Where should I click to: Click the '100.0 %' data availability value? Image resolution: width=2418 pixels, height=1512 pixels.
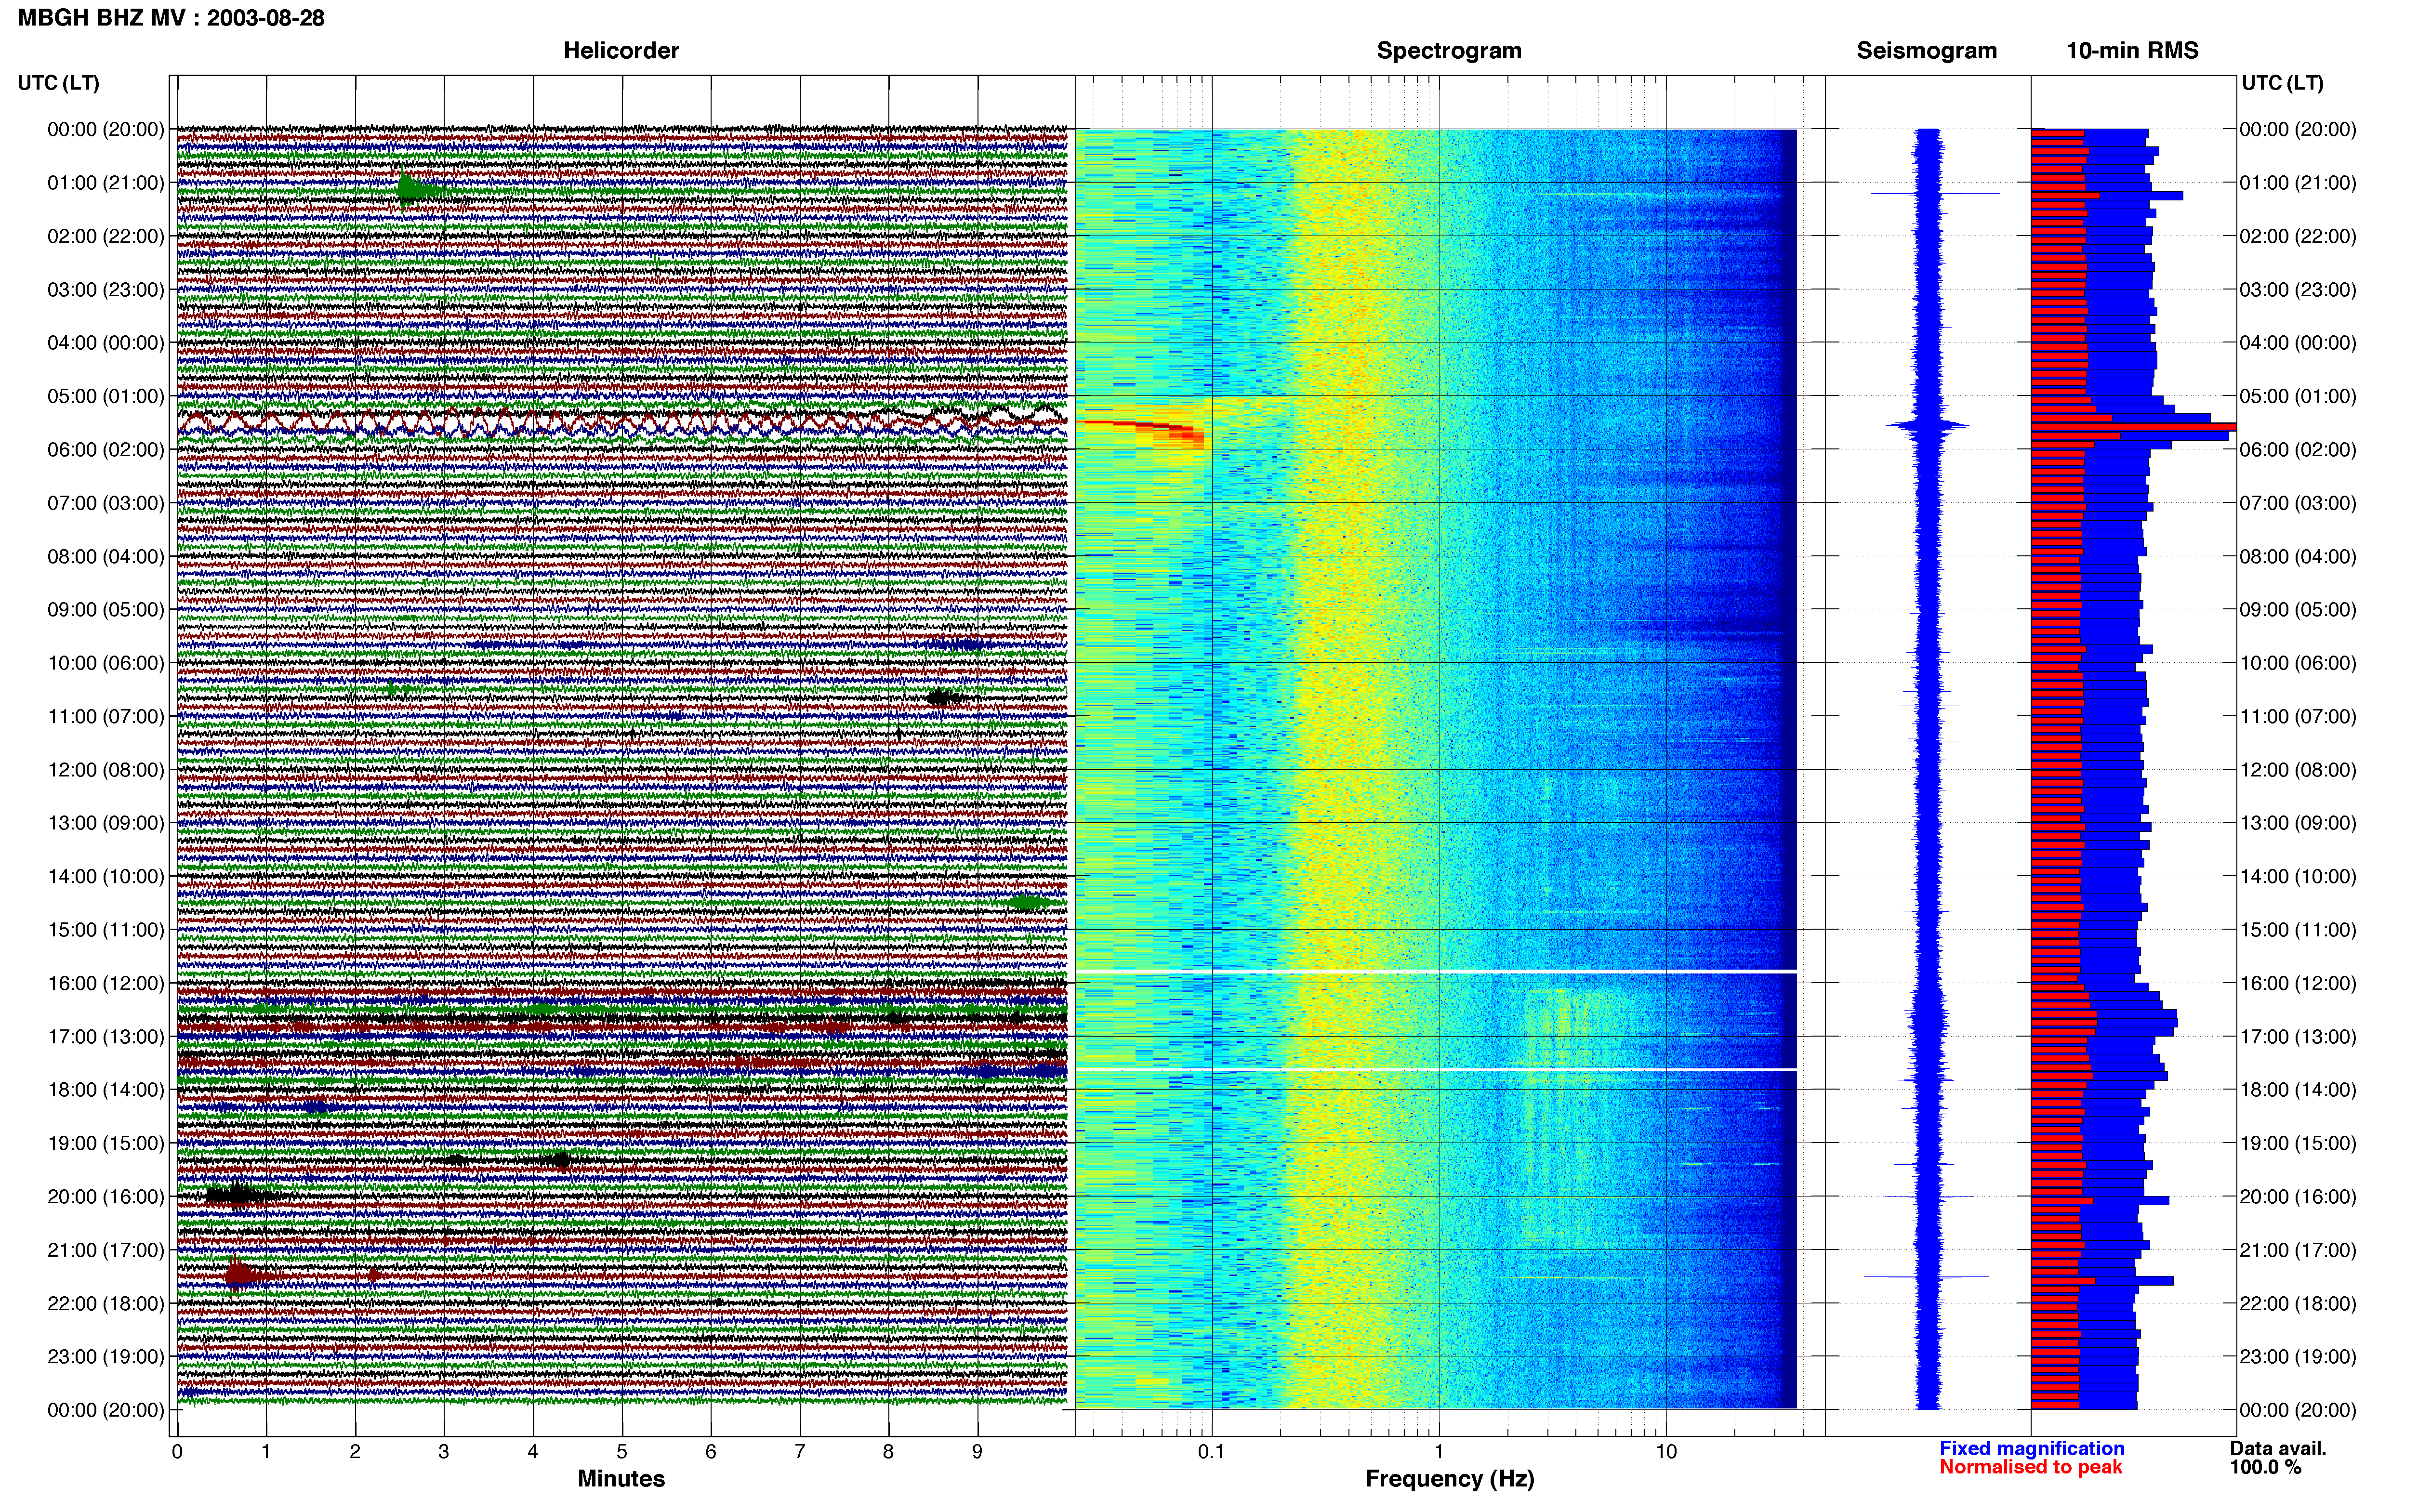[2265, 1467]
